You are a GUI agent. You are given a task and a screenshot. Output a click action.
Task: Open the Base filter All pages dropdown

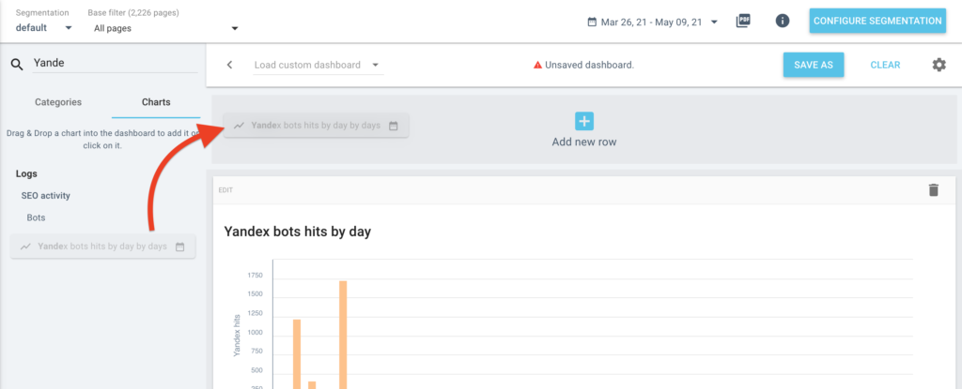pos(165,28)
